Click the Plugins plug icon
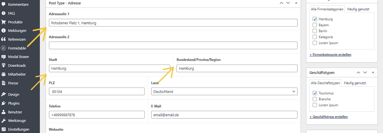 3,103
